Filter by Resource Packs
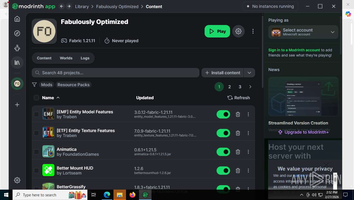Image resolution: width=354 pixels, height=200 pixels. [73, 85]
